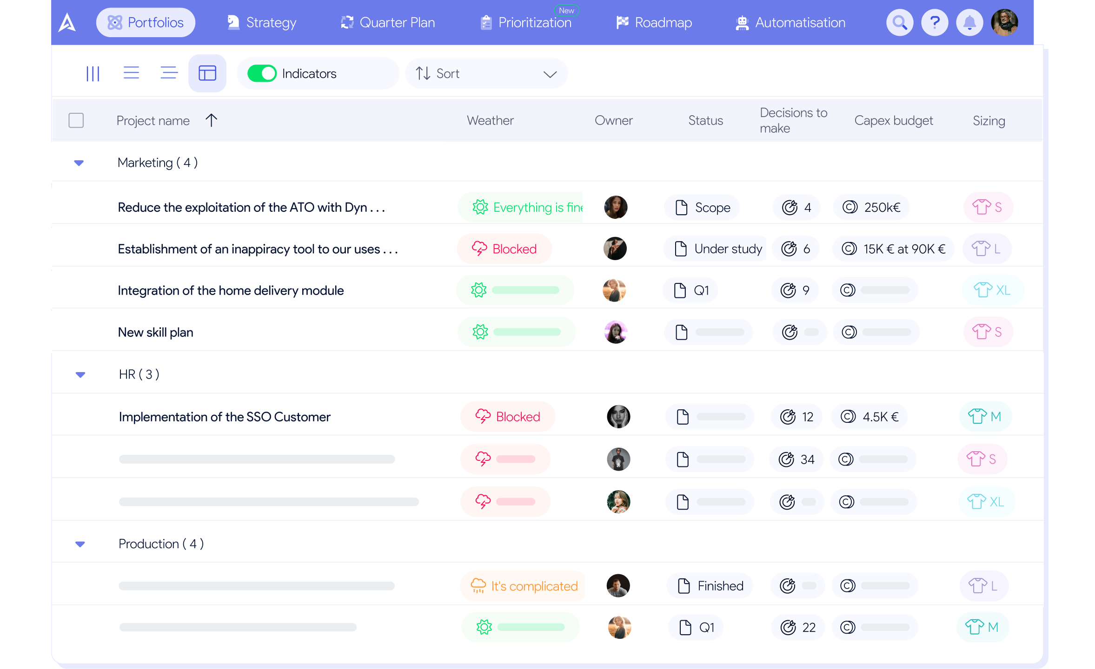Switch to the compact list view icon

[x=169, y=72]
